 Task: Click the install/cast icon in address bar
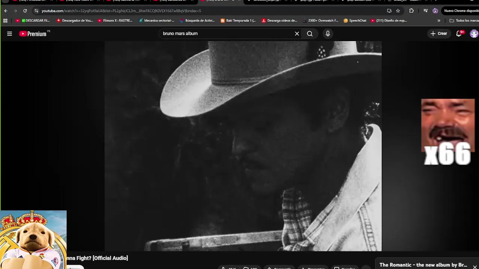389,11
